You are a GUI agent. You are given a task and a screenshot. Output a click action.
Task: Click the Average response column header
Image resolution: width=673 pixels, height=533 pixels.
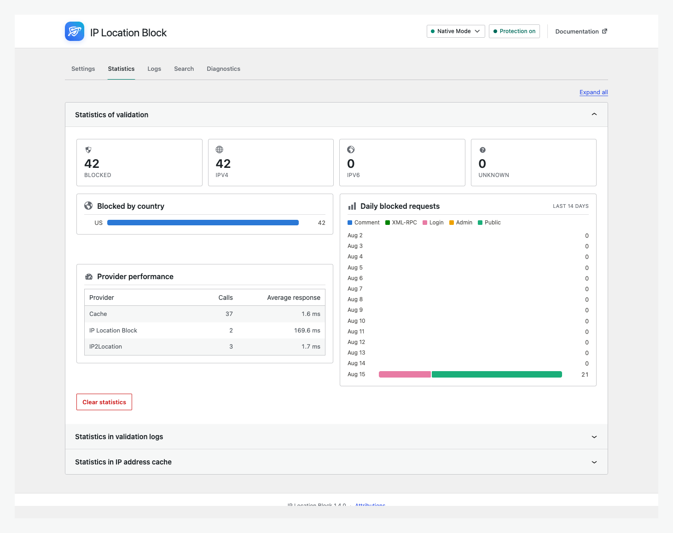click(294, 298)
